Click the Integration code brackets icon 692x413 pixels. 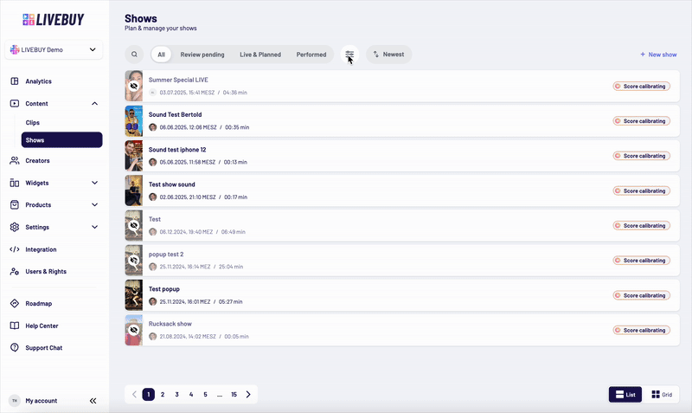pos(15,249)
